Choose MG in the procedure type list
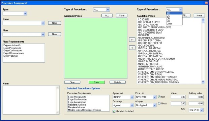This screenshot has height=121, width=209. [x=174, y=21]
